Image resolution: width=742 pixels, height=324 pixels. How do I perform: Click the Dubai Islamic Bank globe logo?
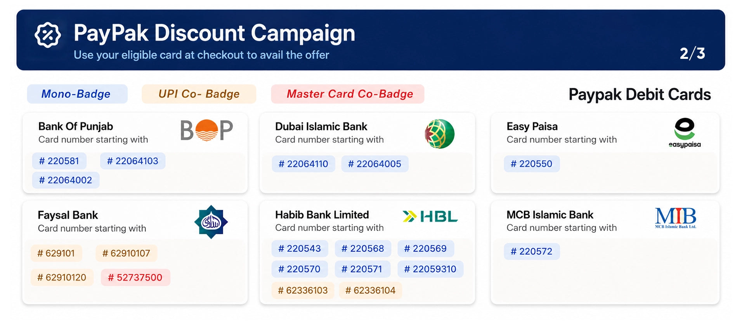[x=439, y=134]
